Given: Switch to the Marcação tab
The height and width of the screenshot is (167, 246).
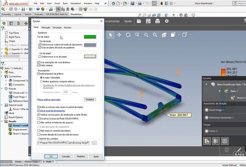Looking at the screenshot, I should point(46,28).
